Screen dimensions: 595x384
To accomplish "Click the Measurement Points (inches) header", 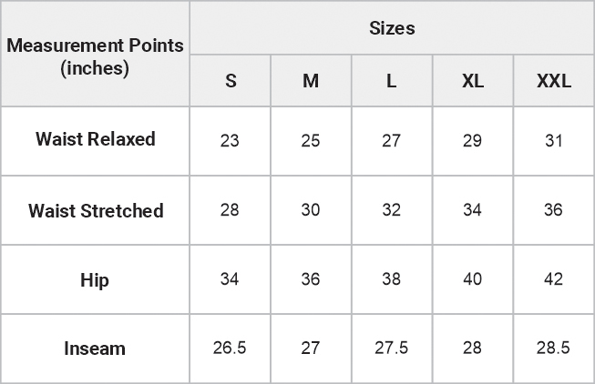I will 95,56.
